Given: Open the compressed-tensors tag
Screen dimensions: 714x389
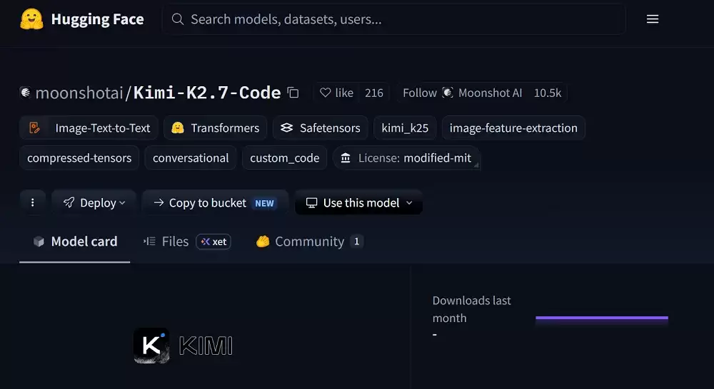Looking at the screenshot, I should [79, 157].
